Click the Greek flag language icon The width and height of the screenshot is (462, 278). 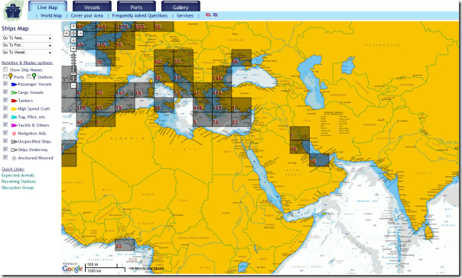pyautogui.click(x=216, y=15)
